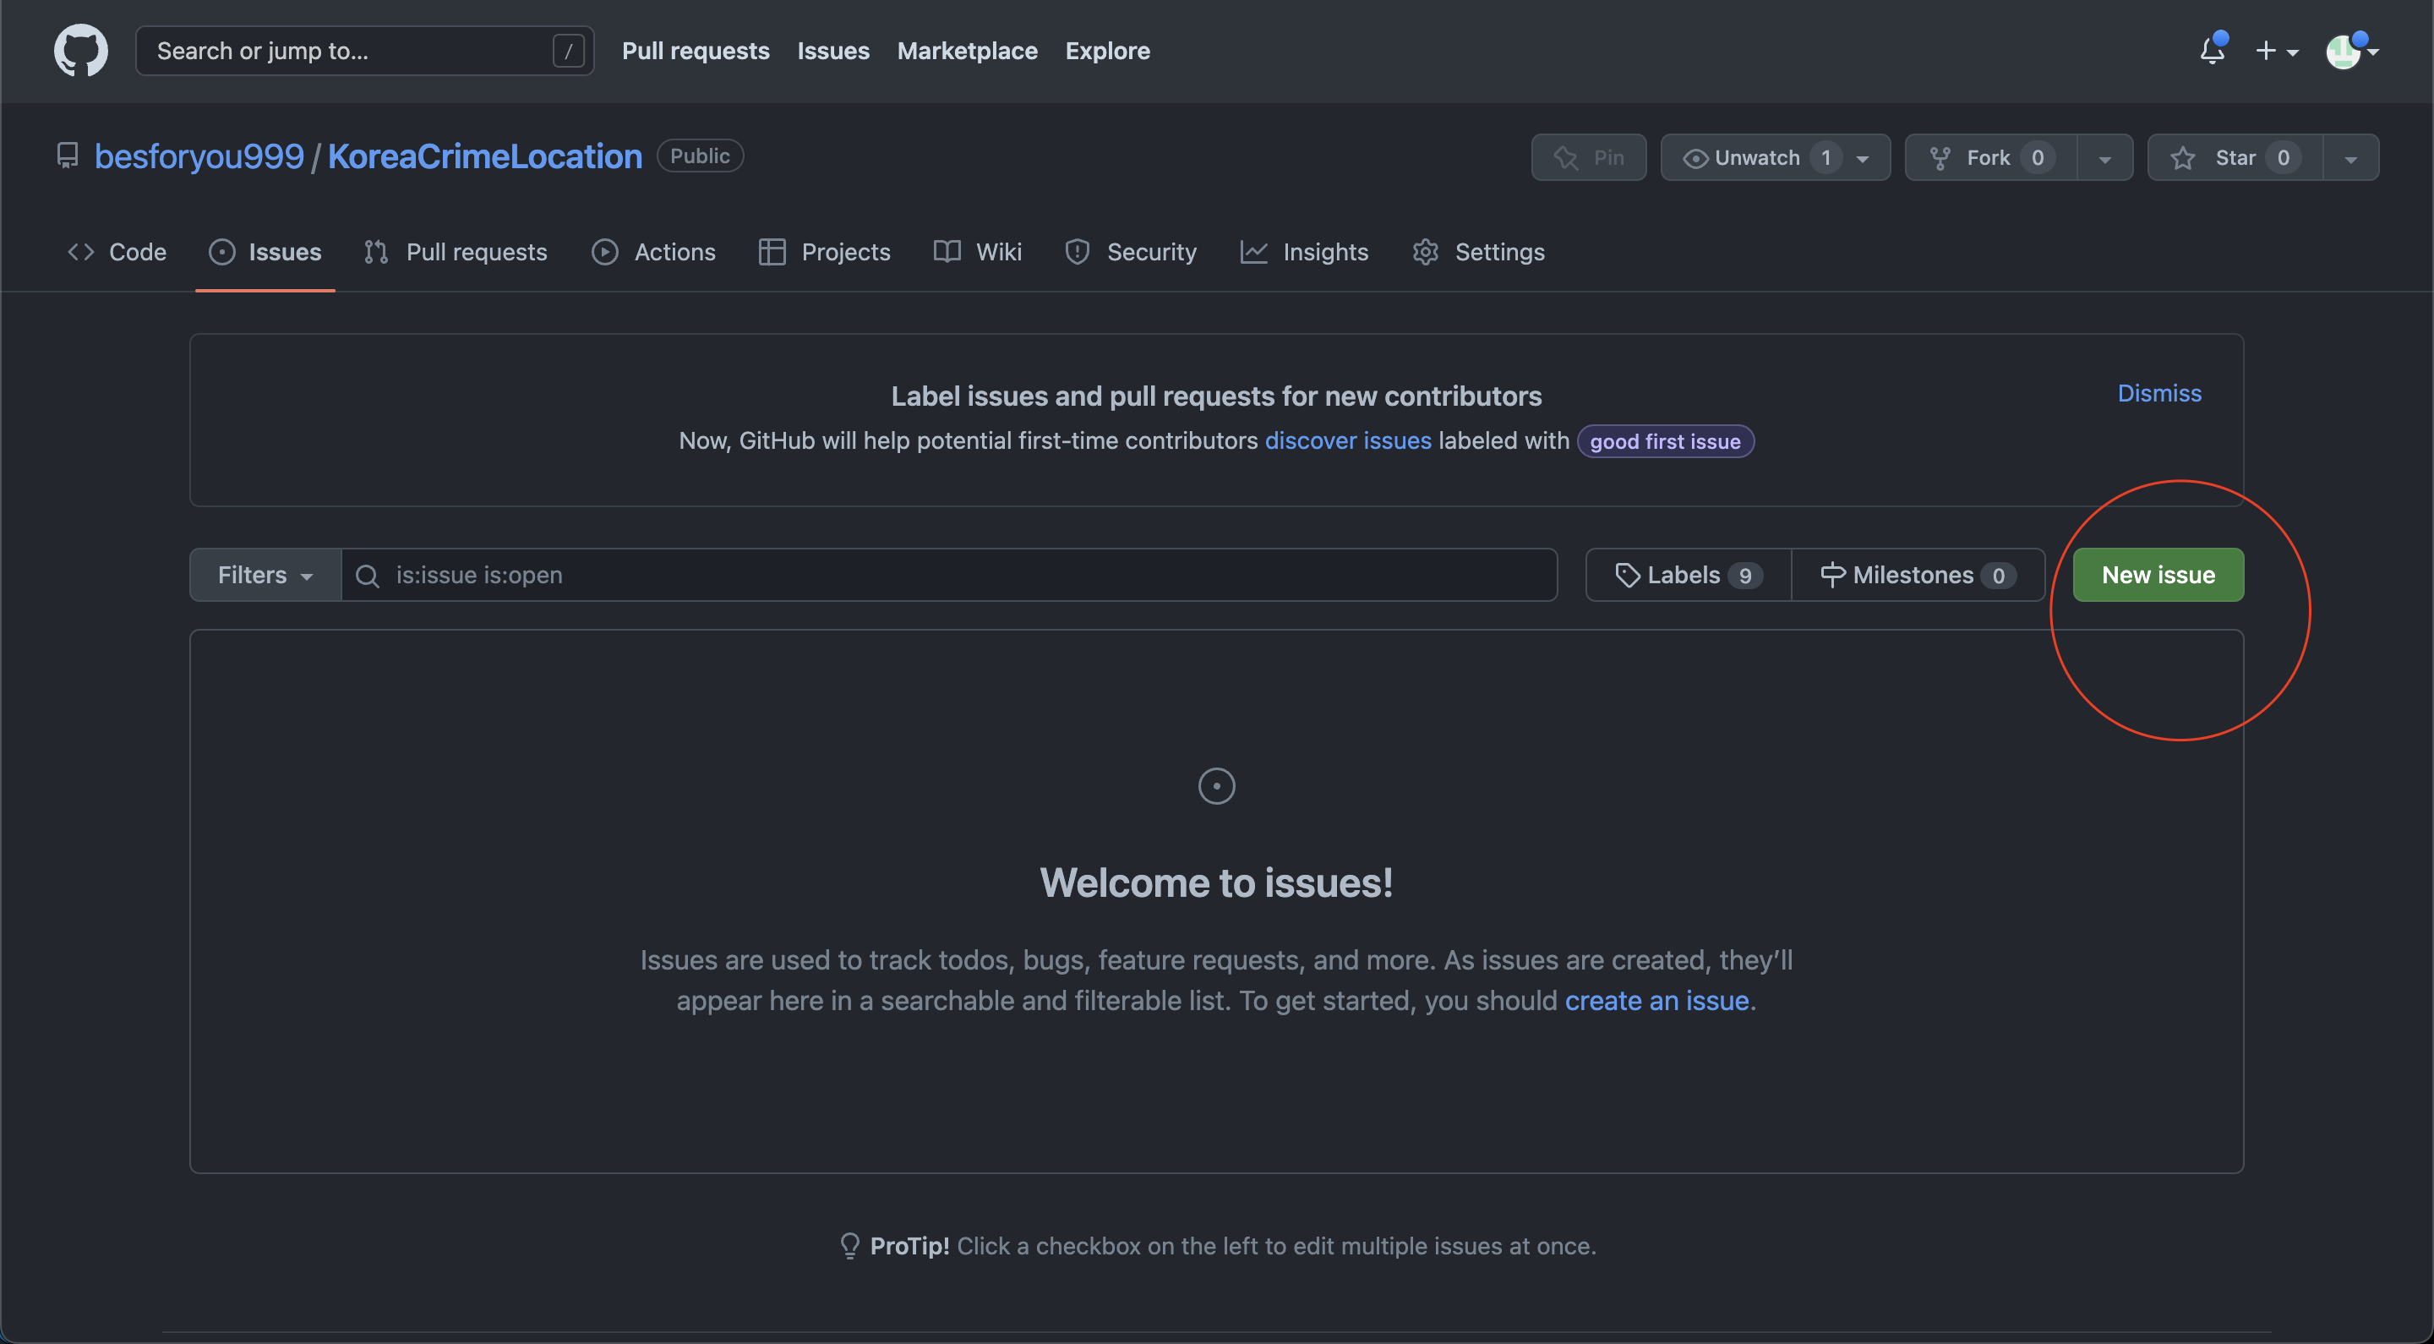Open the KoreaCrimeLocation repository link
The height and width of the screenshot is (1344, 2434).
(x=485, y=156)
